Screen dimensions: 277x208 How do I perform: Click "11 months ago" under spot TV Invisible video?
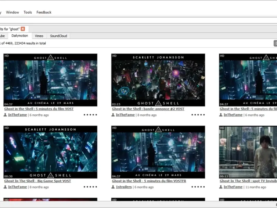pos(256,187)
